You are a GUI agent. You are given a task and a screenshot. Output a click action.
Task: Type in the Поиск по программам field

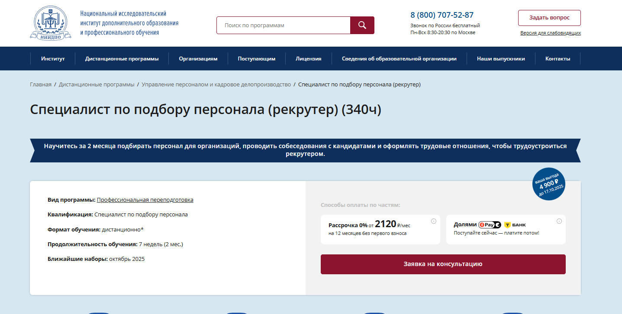(x=283, y=25)
